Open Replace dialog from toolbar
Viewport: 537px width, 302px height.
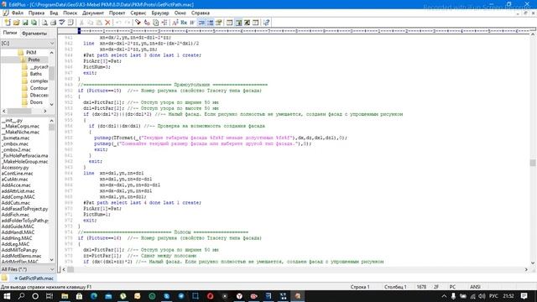(x=147, y=23)
